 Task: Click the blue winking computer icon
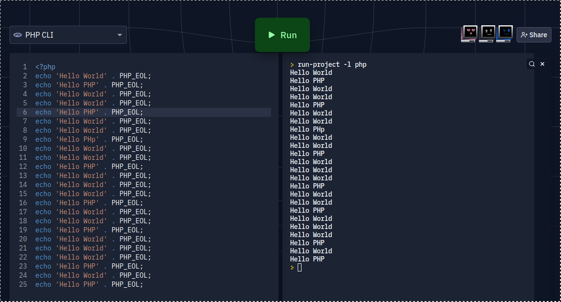click(x=504, y=33)
